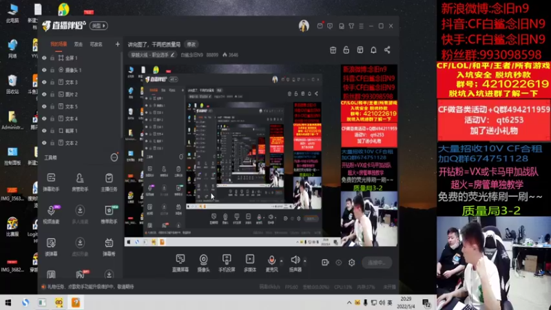
Task: Show hidden system tray icons
Action: point(349,302)
